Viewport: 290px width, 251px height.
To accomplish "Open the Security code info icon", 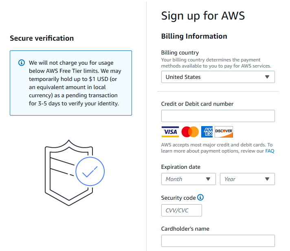I will pyautogui.click(x=200, y=197).
